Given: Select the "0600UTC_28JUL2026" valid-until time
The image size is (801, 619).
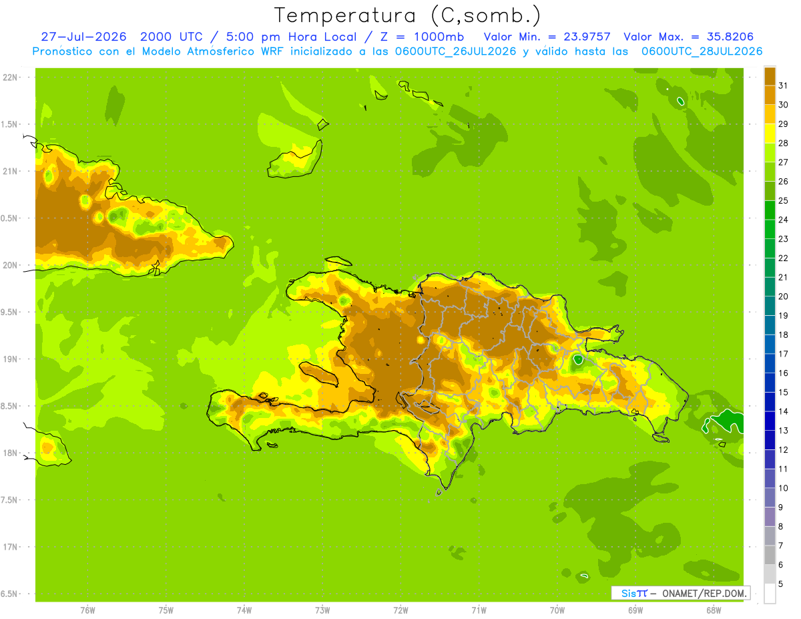Looking at the screenshot, I should coord(702,51).
